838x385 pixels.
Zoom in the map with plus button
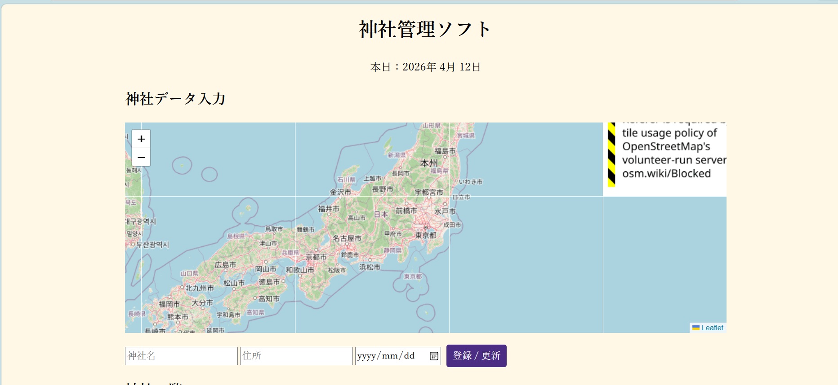141,139
